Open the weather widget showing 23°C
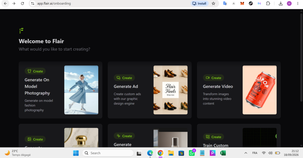 [x=17, y=153]
